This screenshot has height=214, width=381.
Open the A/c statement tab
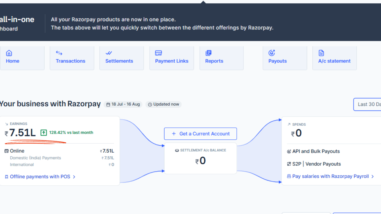[x=334, y=58]
